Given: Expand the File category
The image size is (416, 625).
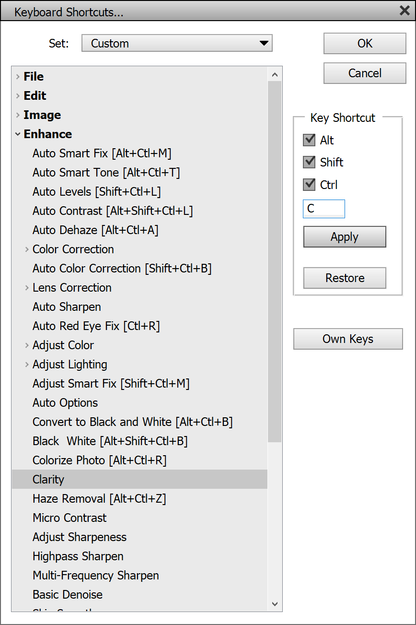Looking at the screenshot, I should [18, 76].
